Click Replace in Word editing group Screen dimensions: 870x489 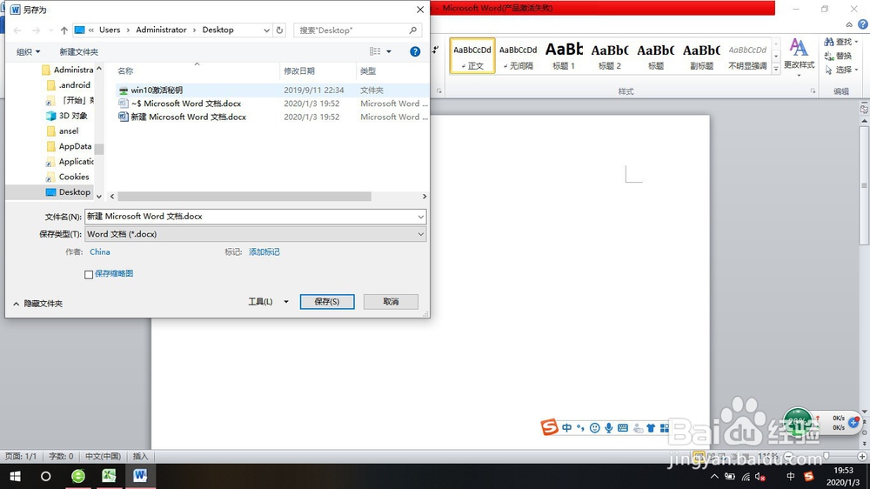pyautogui.click(x=839, y=56)
